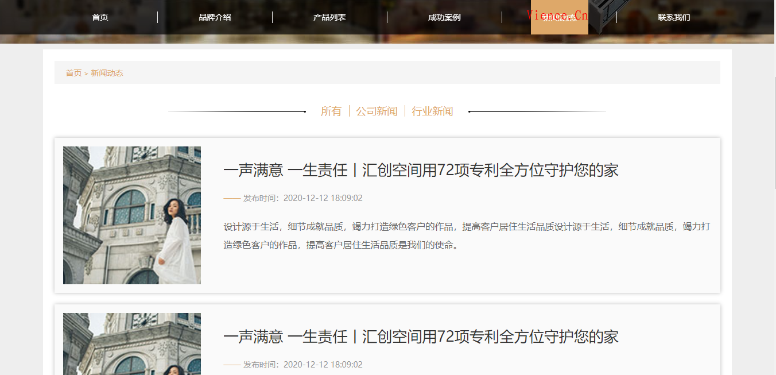Click the page's vertical scrollbar
776x375 pixels.
pyautogui.click(x=775, y=132)
